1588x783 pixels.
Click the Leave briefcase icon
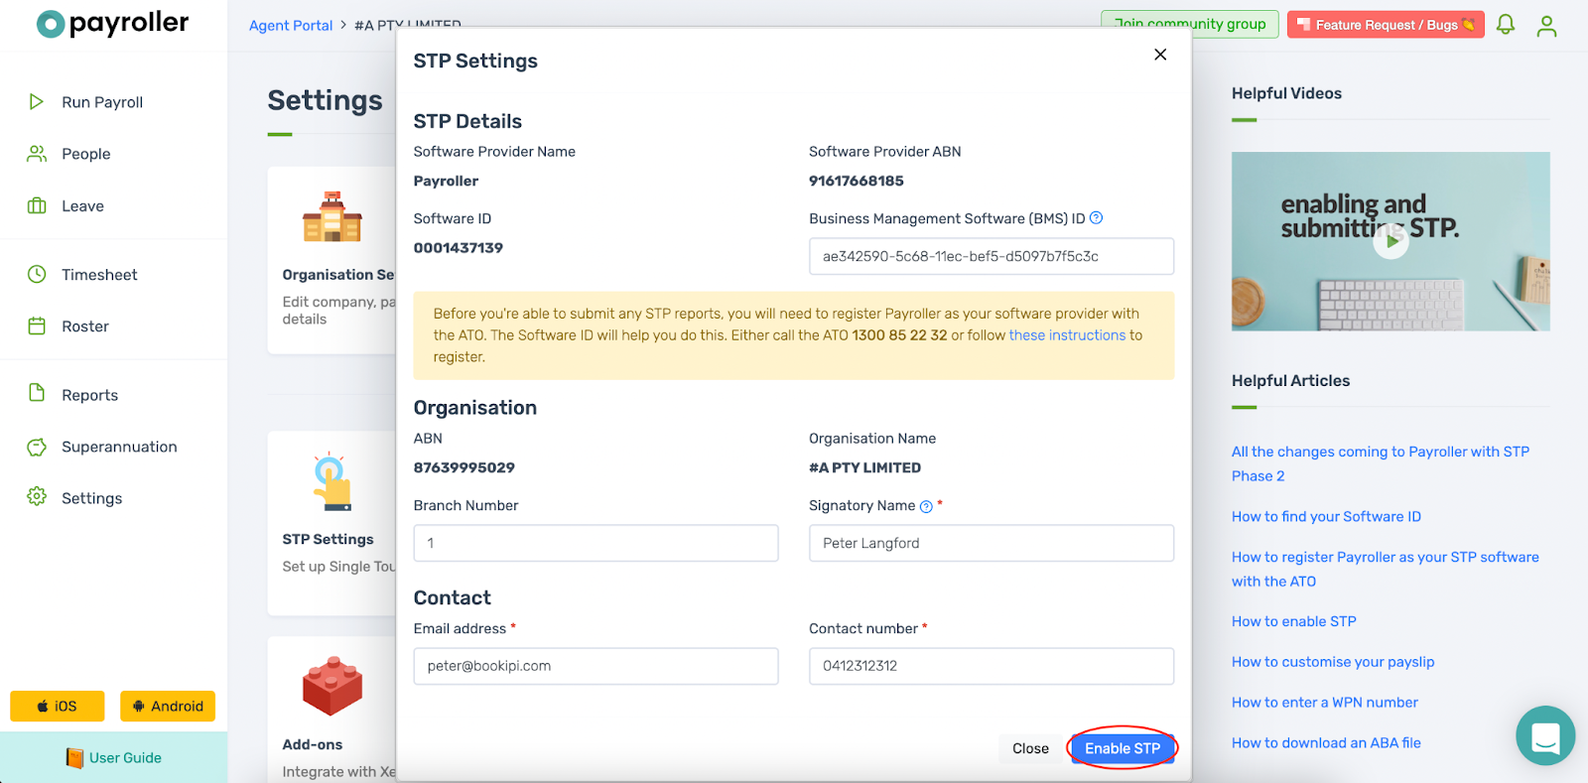point(36,205)
